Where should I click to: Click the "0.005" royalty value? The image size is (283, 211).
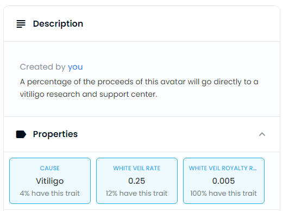point(224,181)
